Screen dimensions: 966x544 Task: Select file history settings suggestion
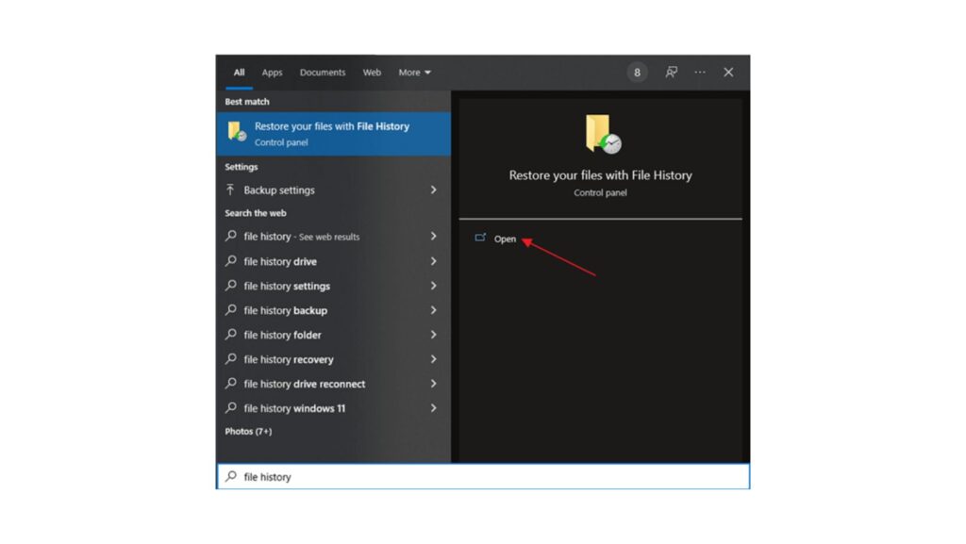pos(333,287)
